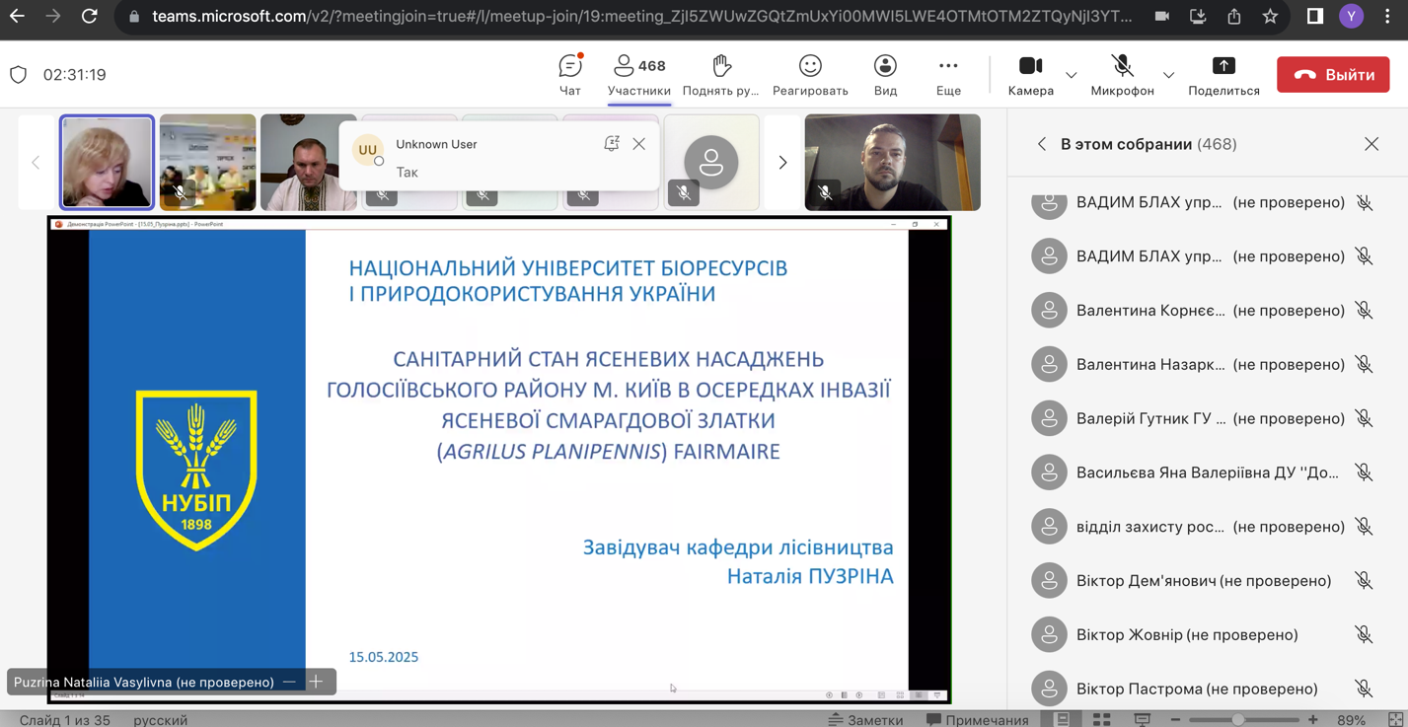
Task: Select participant Васильєва Яна Валеріївна
Action: [x=1203, y=473]
